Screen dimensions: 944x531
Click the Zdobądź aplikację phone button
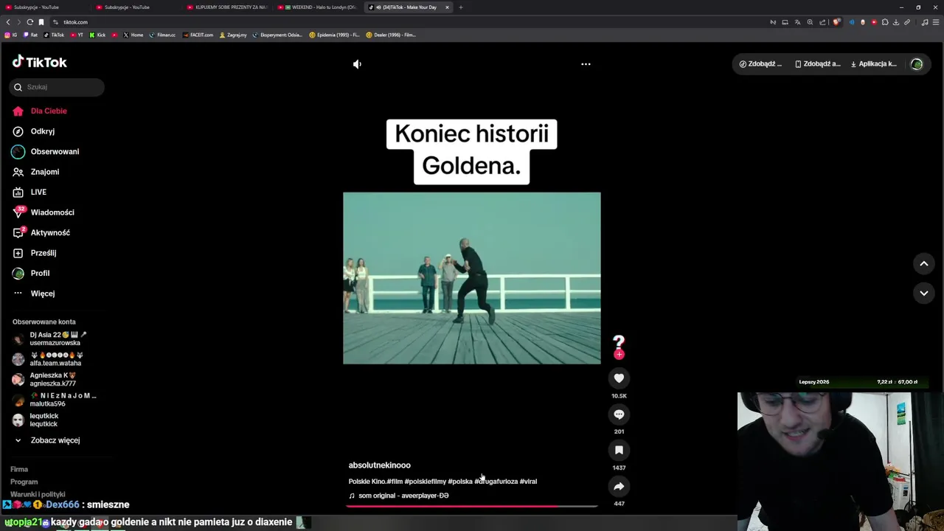point(818,64)
